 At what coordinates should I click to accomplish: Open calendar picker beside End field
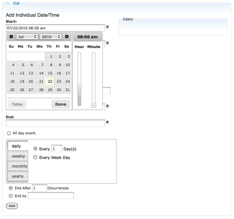[107, 122]
